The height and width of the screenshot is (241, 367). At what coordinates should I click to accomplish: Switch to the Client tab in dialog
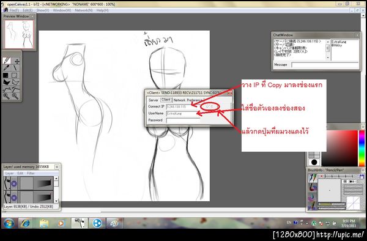point(166,100)
